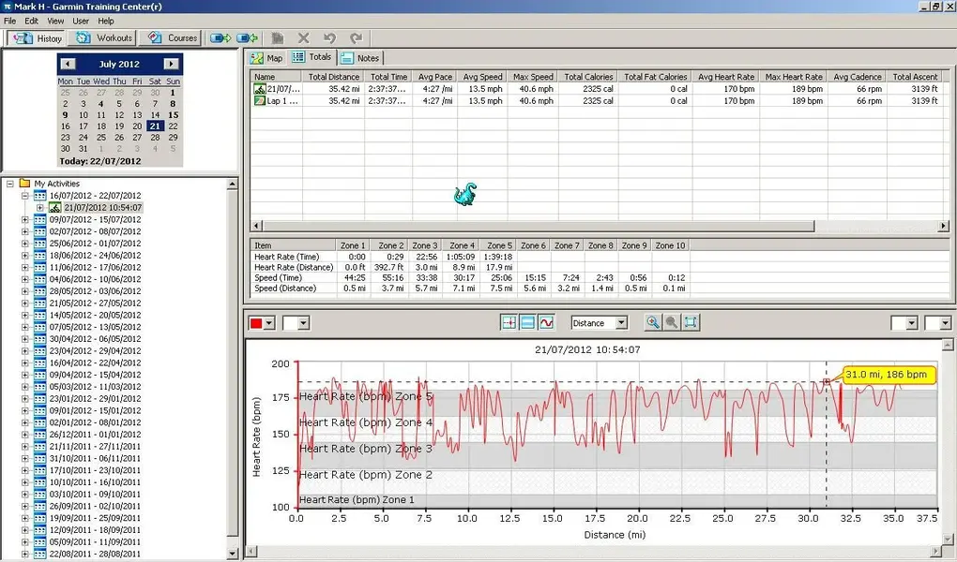The image size is (957, 562).
Task: Click Today: 22/07/2012 label
Action: 100,161
